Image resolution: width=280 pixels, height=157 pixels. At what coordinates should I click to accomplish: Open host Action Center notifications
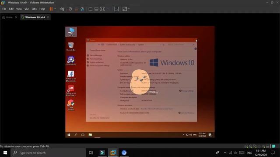click(273, 153)
